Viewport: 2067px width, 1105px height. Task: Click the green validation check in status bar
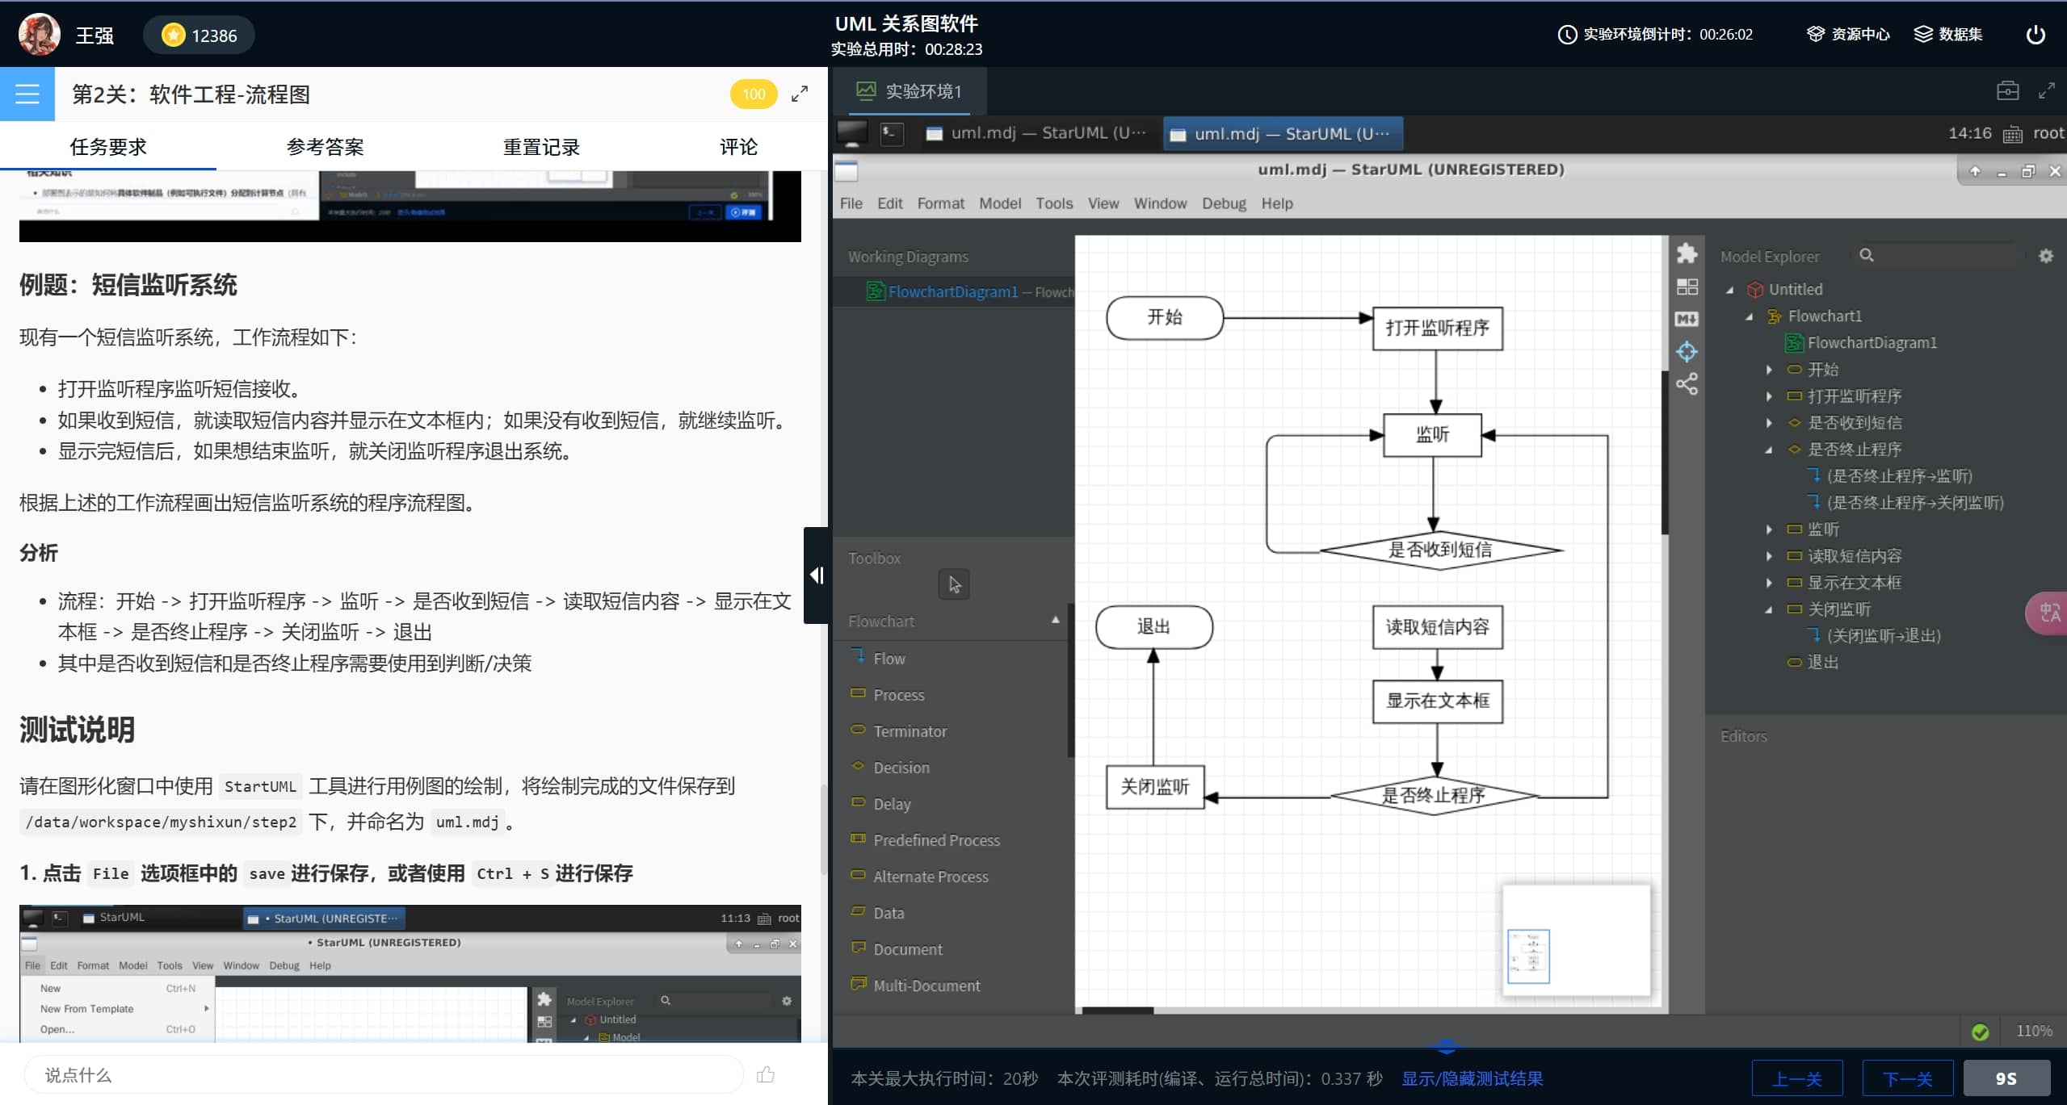tap(1980, 1032)
